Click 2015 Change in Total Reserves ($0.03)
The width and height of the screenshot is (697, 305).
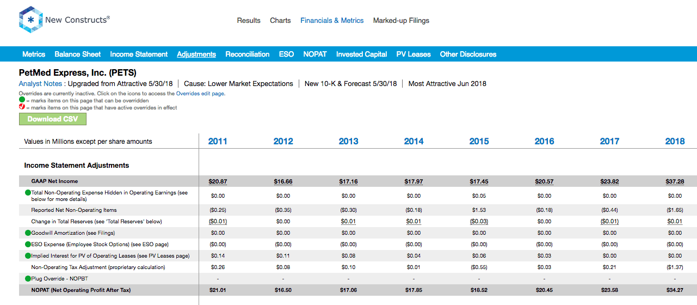point(479,222)
